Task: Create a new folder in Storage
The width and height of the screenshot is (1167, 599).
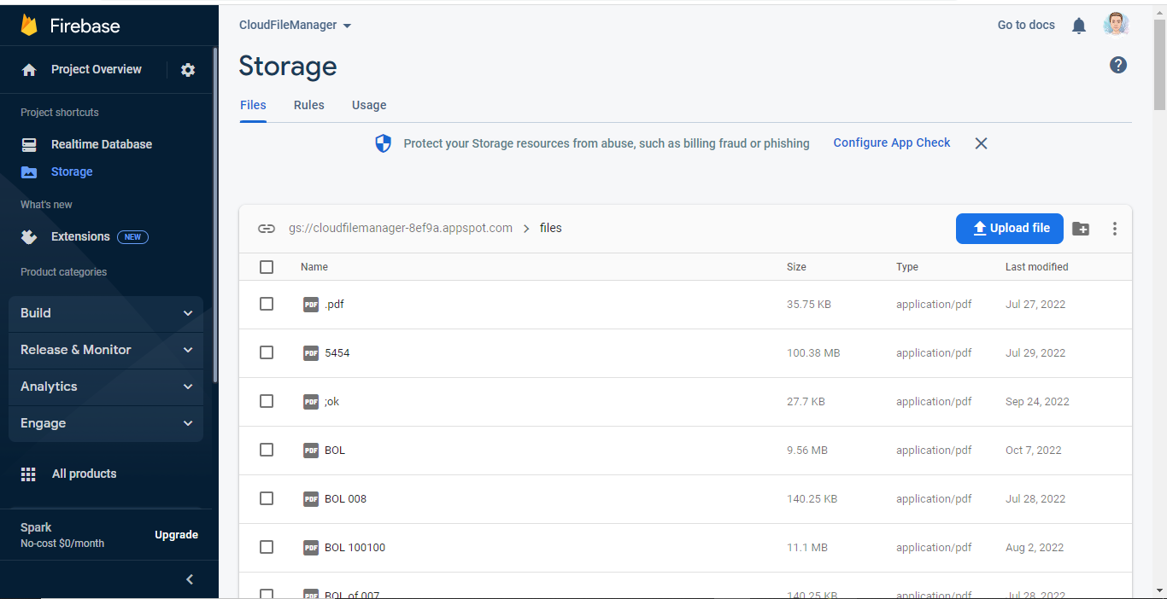Action: coord(1081,229)
